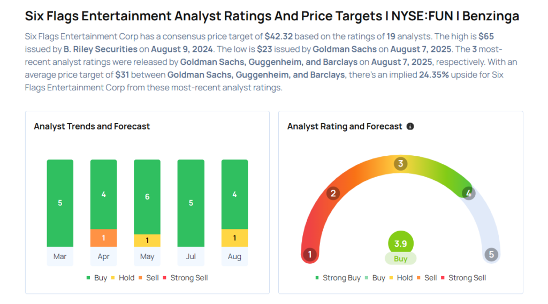Click the gauge marker numbered 3
The image size is (548, 304).
click(x=400, y=164)
